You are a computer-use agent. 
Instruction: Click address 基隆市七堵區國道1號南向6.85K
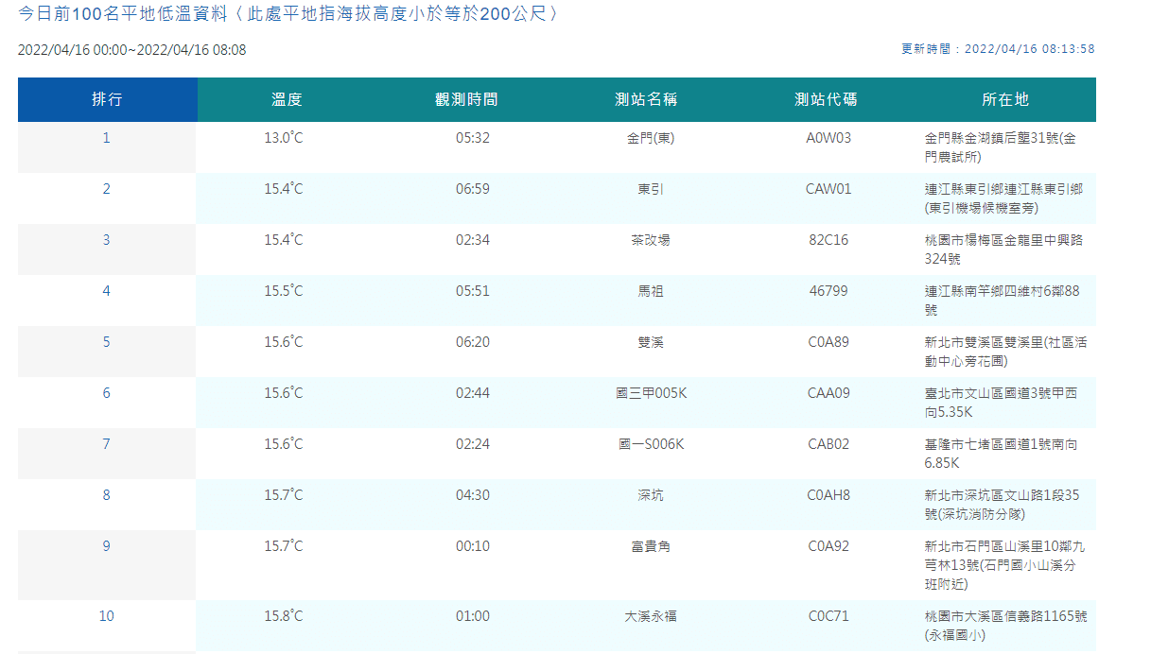(x=1001, y=454)
